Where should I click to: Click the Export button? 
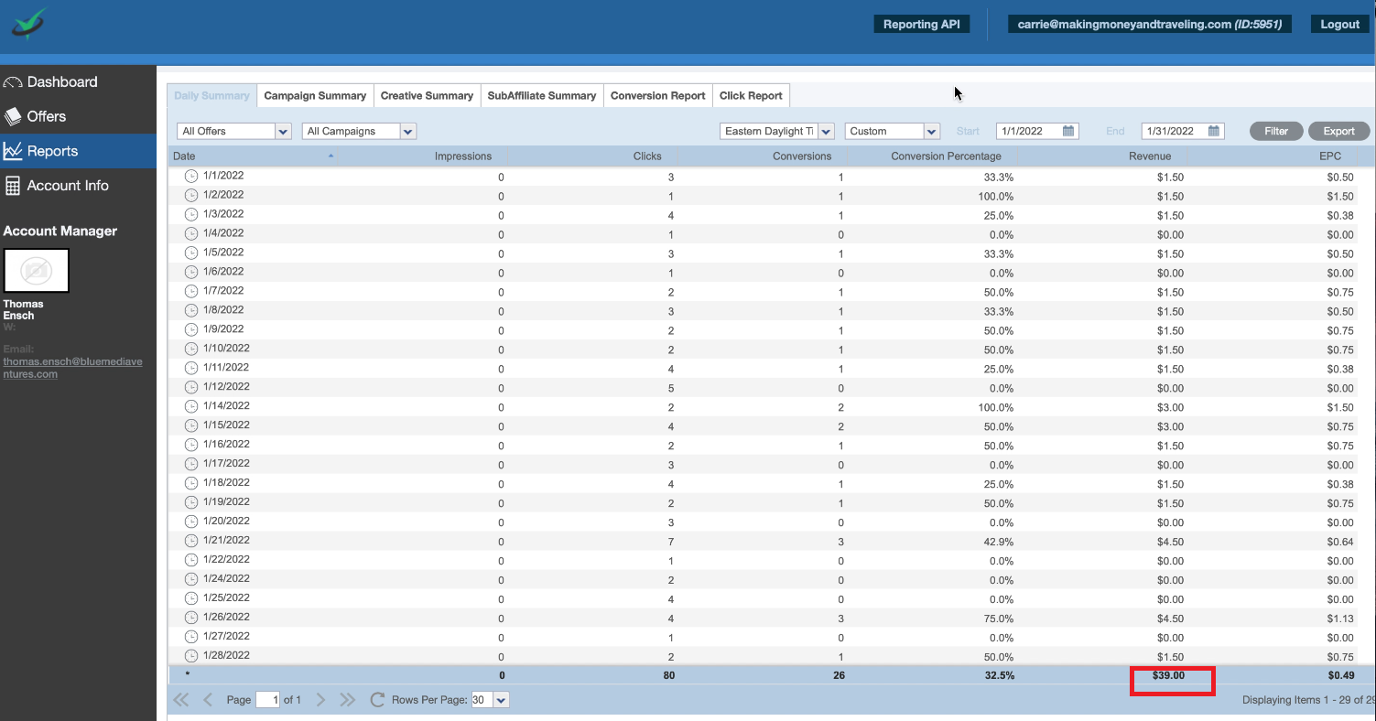[1338, 131]
